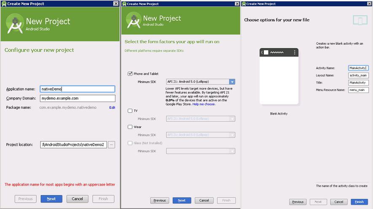Screen dimensions: 373x209
Task: Click the 'Help me choose' link
Action: click(x=204, y=104)
